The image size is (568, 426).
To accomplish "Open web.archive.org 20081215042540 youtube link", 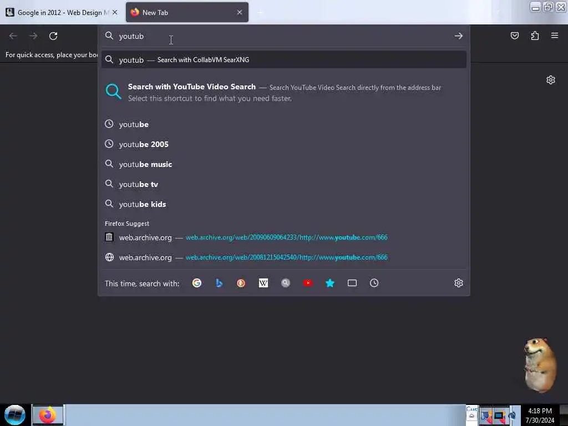I will click(x=283, y=257).
